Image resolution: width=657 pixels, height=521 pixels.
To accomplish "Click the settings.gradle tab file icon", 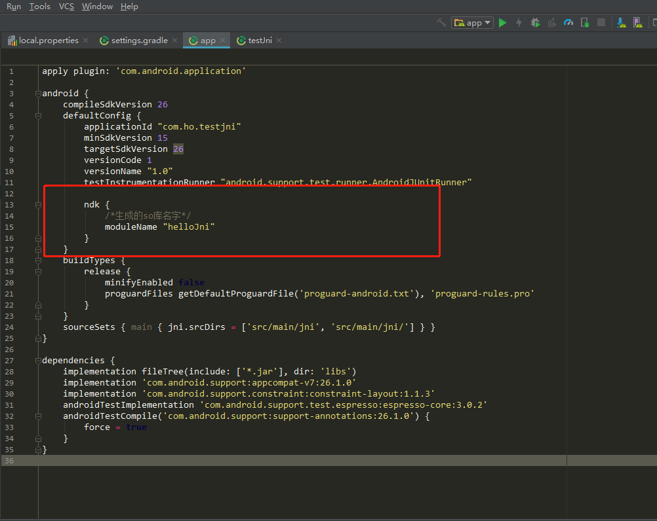I will point(104,41).
